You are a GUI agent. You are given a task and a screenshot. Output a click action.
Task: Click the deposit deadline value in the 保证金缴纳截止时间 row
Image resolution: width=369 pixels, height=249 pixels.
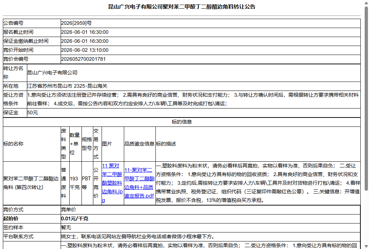coord(85,41)
